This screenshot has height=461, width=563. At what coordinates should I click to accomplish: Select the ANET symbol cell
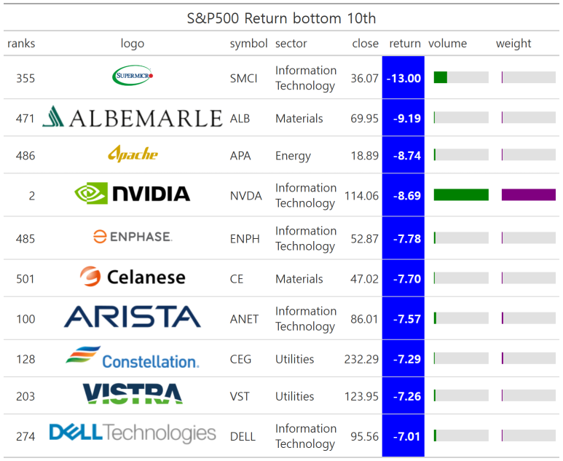click(x=244, y=319)
